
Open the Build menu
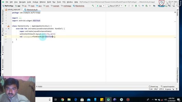click(49, 2)
